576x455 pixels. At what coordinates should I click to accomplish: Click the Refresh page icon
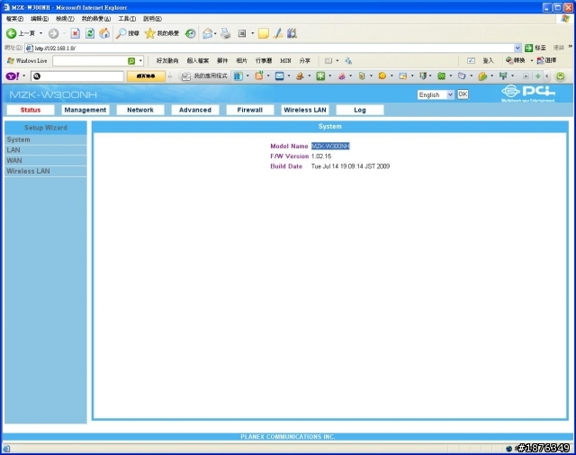click(90, 33)
